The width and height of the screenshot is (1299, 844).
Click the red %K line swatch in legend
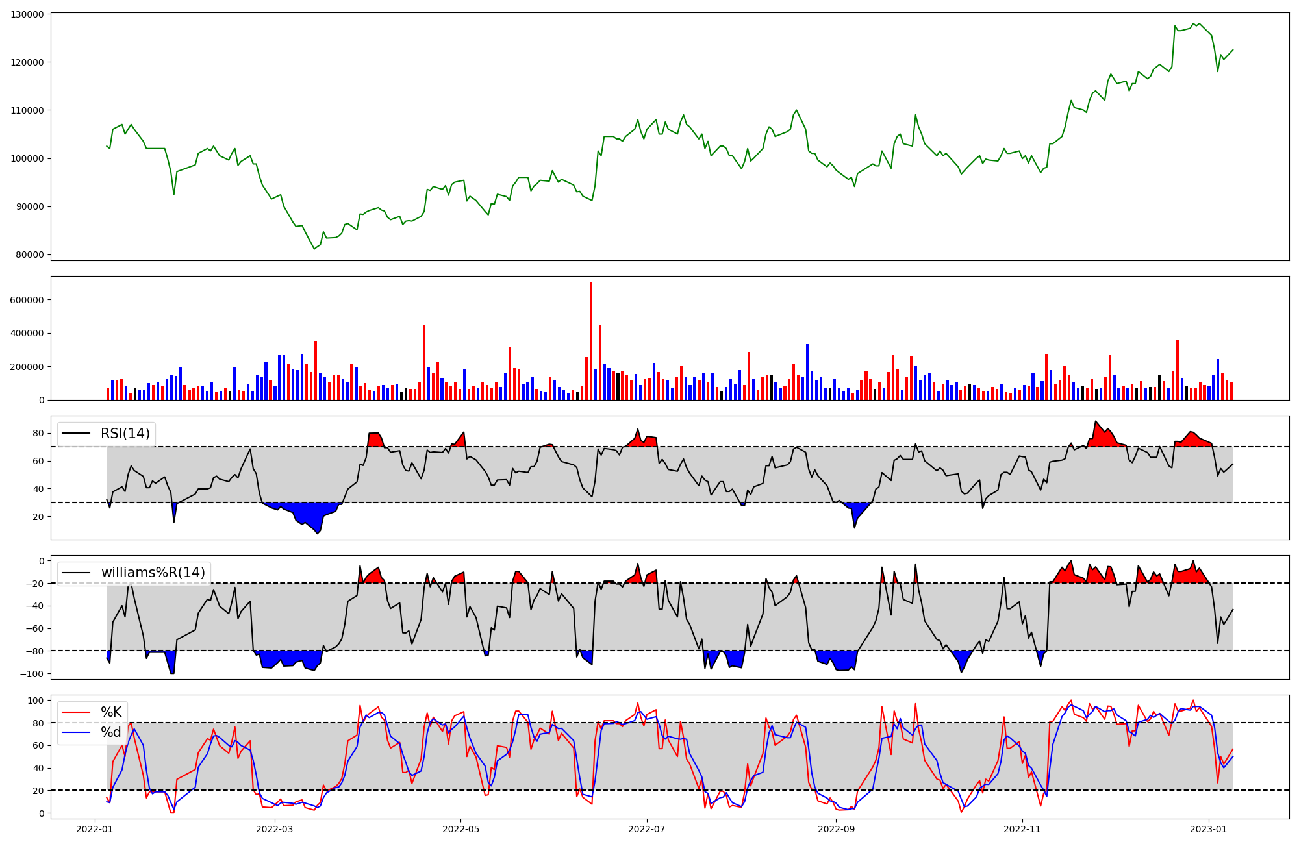click(x=77, y=712)
